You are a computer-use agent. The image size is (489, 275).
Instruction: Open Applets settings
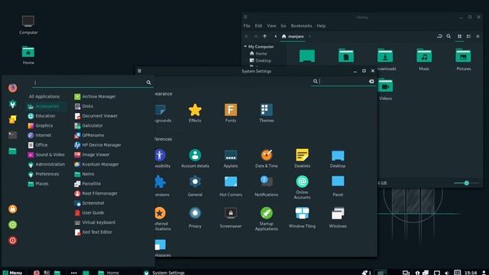click(231, 158)
